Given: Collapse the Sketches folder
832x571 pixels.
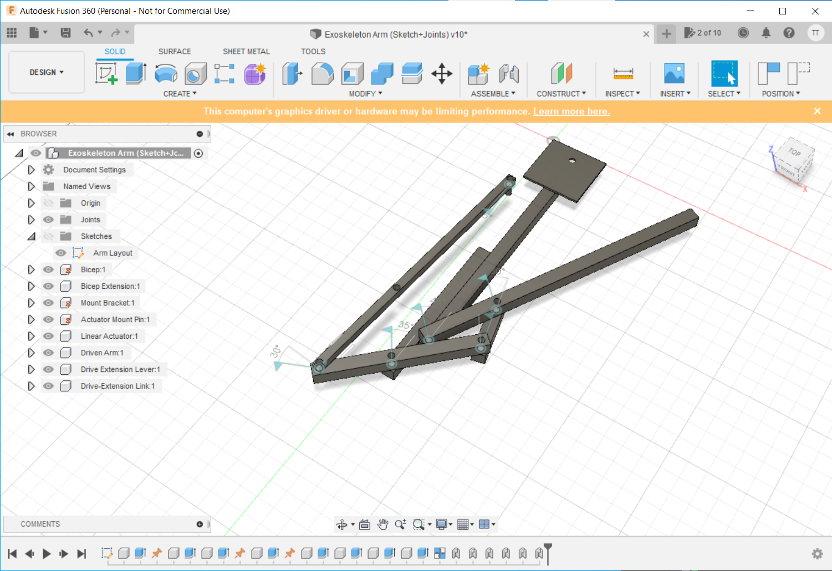Looking at the screenshot, I should coord(32,236).
